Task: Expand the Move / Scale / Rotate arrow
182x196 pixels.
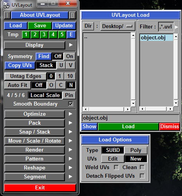Action: (70, 141)
